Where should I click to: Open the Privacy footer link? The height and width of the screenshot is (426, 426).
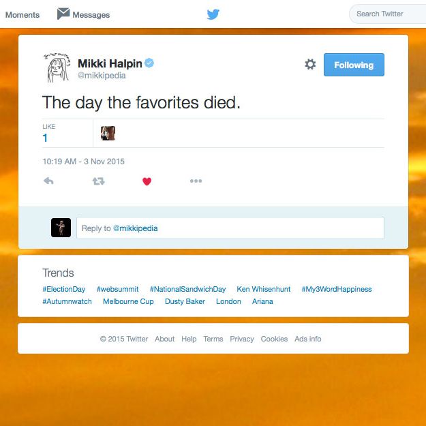242,339
